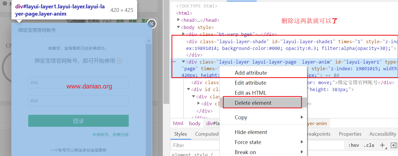Open the Break on submenu arrow
The width and height of the screenshot is (398, 156).
click(302, 152)
